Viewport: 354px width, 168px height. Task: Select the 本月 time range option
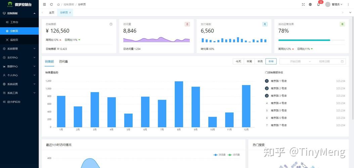260,61
